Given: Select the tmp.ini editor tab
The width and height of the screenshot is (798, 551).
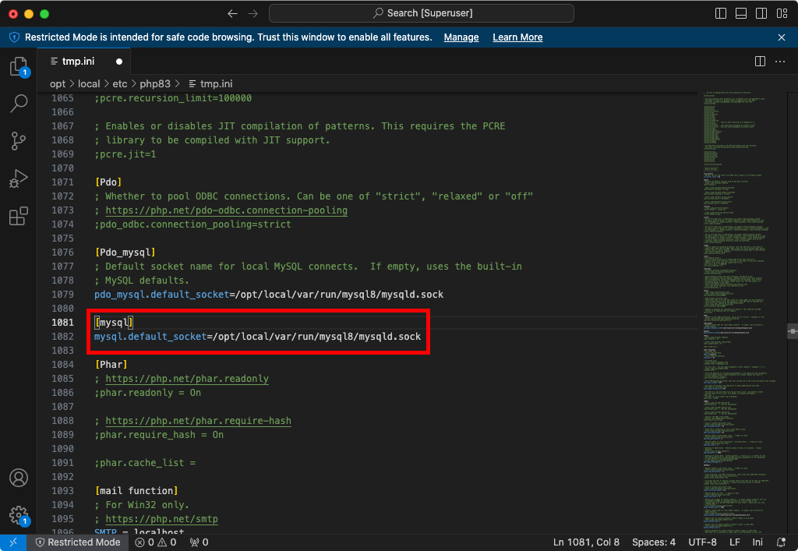Looking at the screenshot, I should [78, 62].
